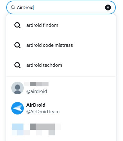Screen dimensions: 123x141
Task: Click empty space right of ardroid techdom row
Action: pyautogui.click(x=89, y=65)
